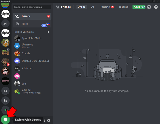Switch to the All friends tab
This screenshot has width=160, height=124.
[93, 7]
